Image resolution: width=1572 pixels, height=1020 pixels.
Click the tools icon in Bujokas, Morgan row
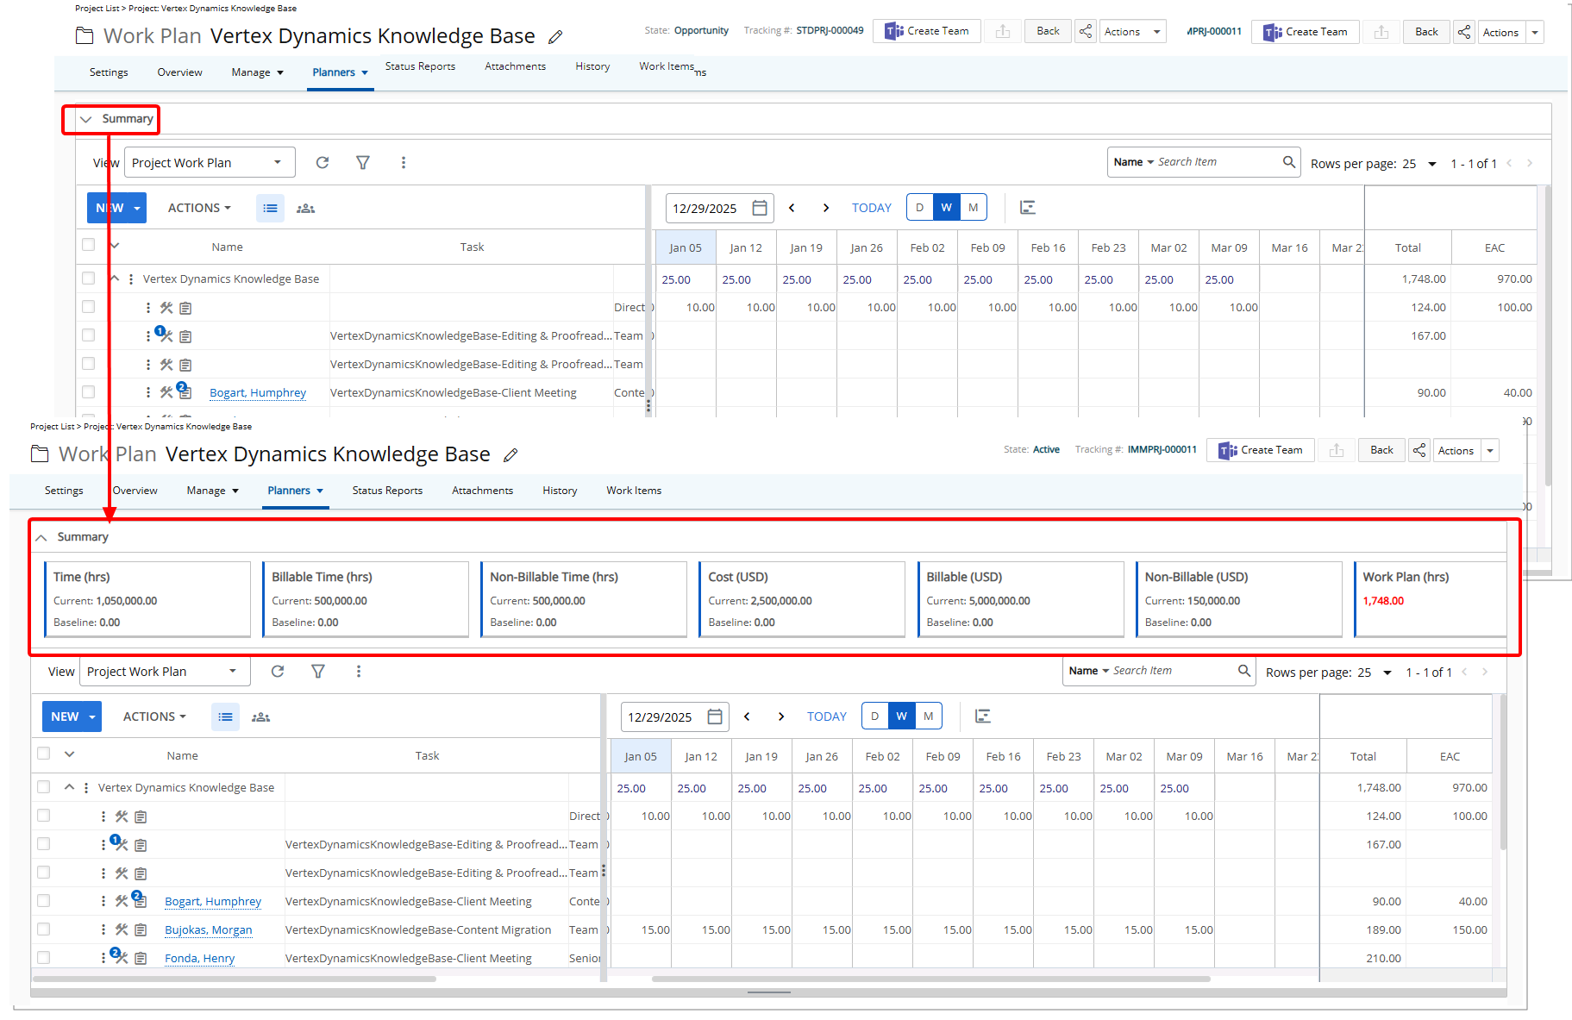pos(122,929)
